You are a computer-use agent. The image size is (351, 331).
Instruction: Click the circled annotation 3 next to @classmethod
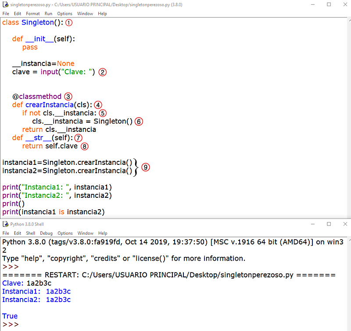point(68,96)
